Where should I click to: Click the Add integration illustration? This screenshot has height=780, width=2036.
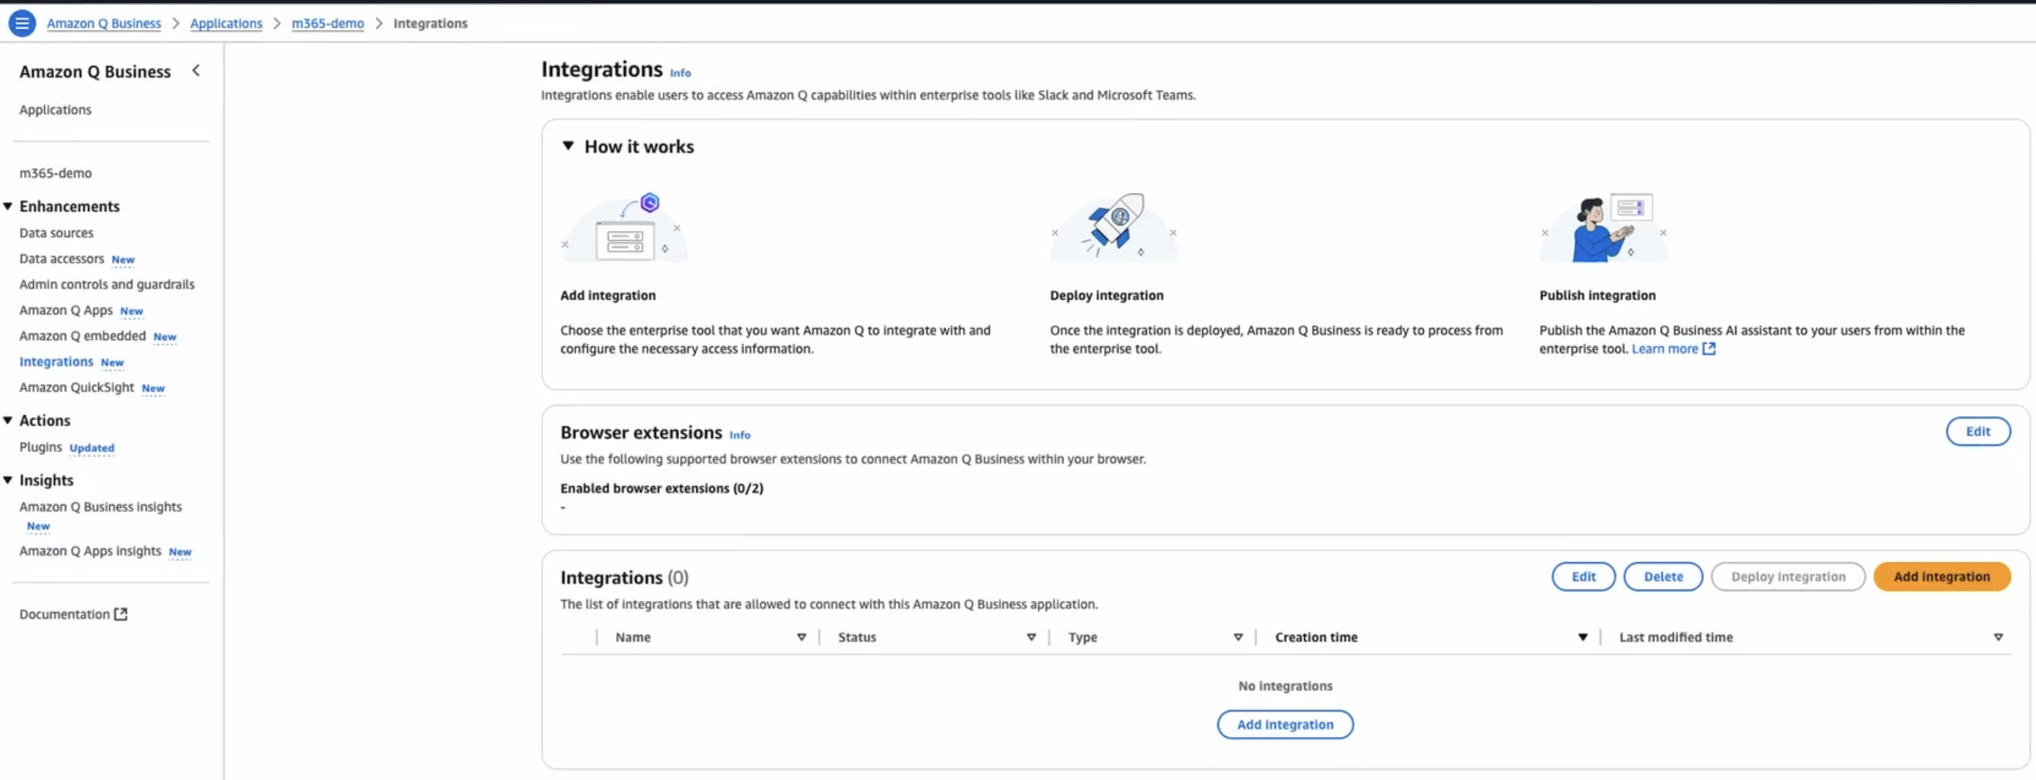pos(624,229)
